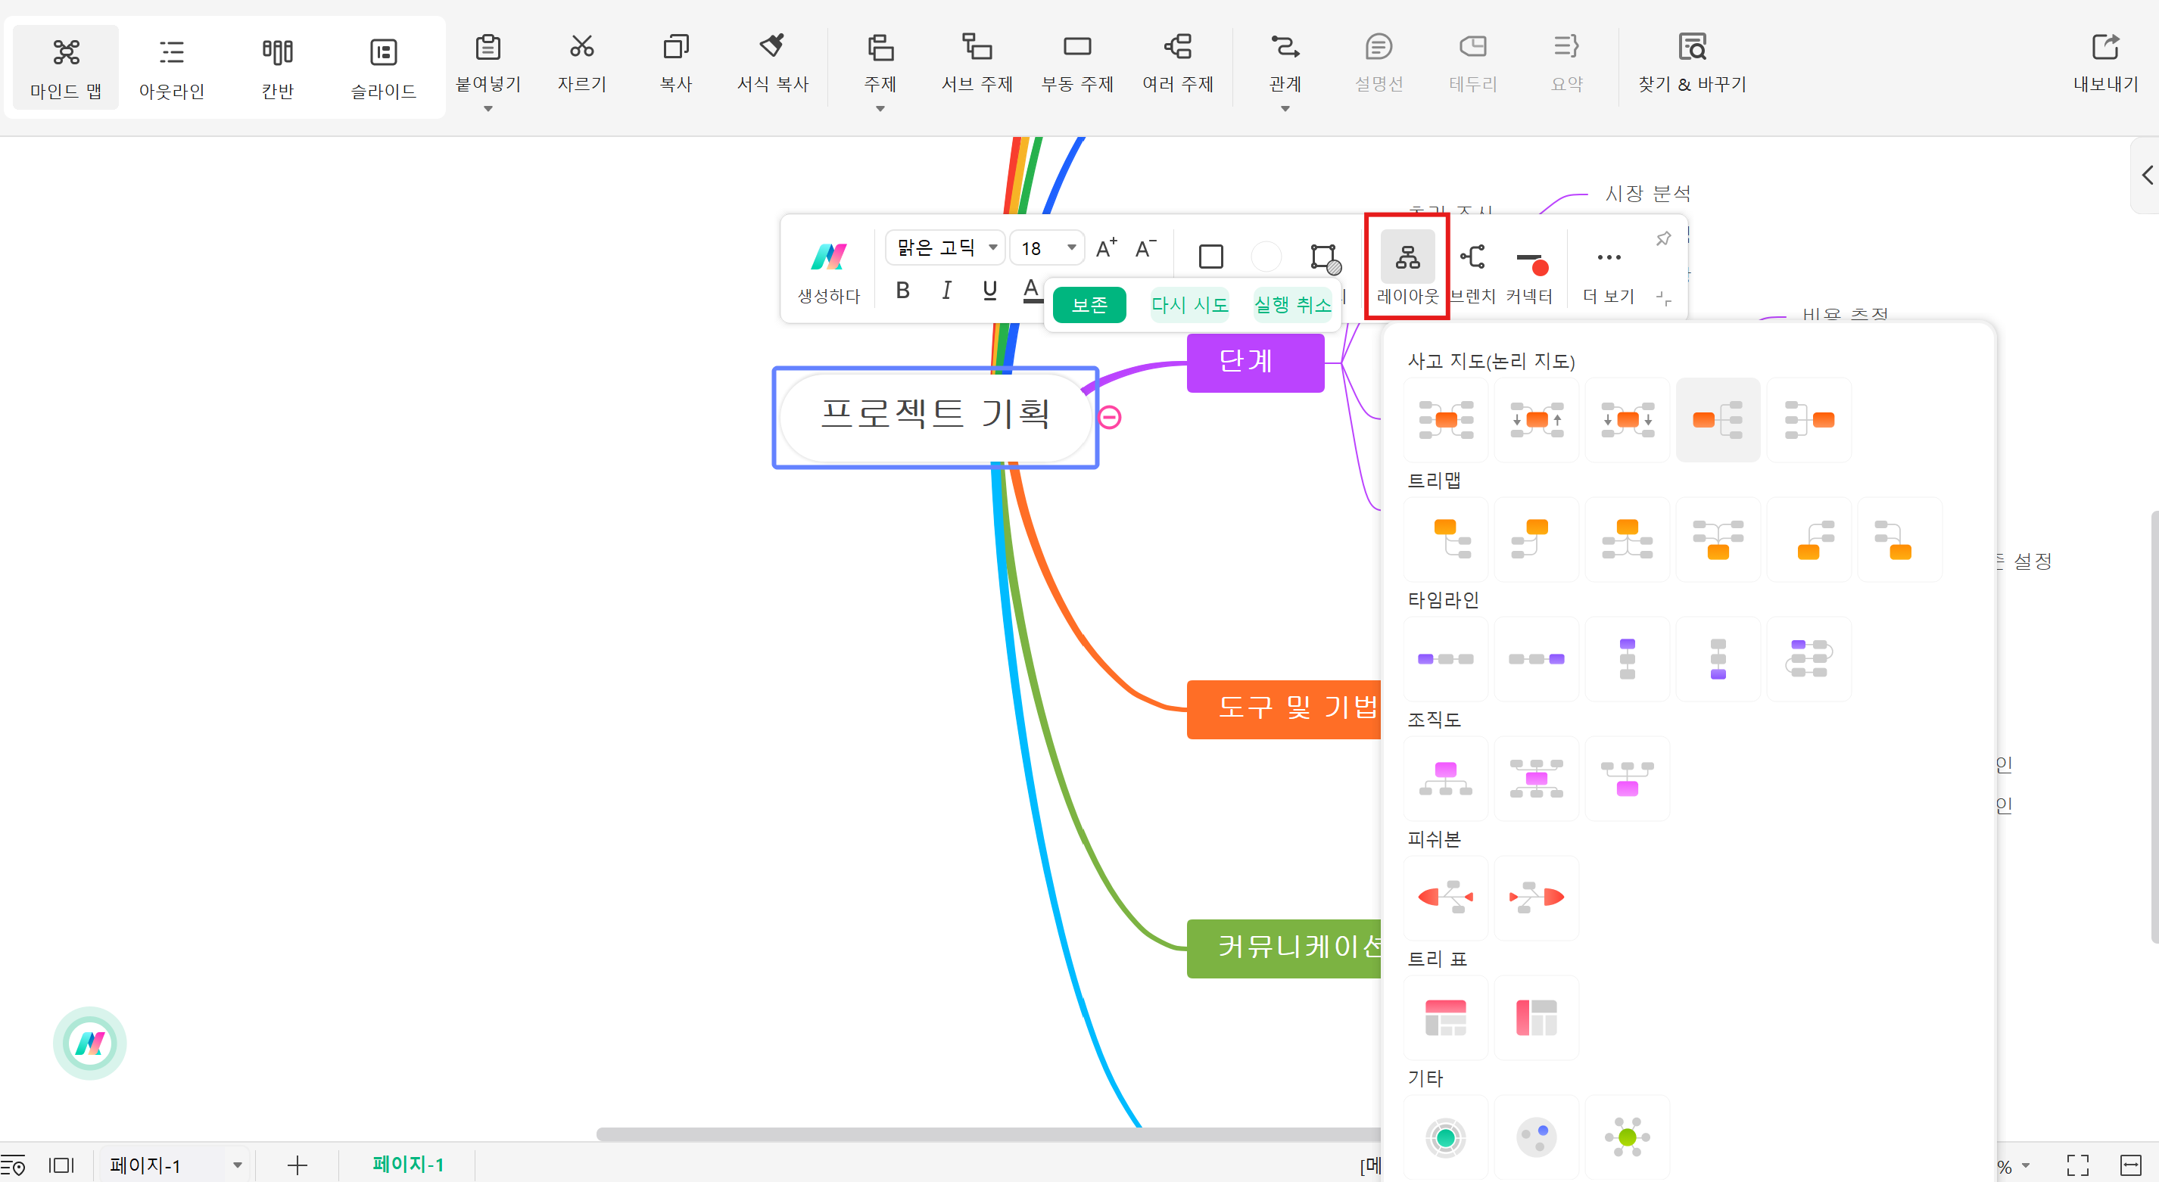Viewport: 2159px width, 1182px height.
Task: Click the 붙여넣기 paste icon
Action: tap(488, 47)
